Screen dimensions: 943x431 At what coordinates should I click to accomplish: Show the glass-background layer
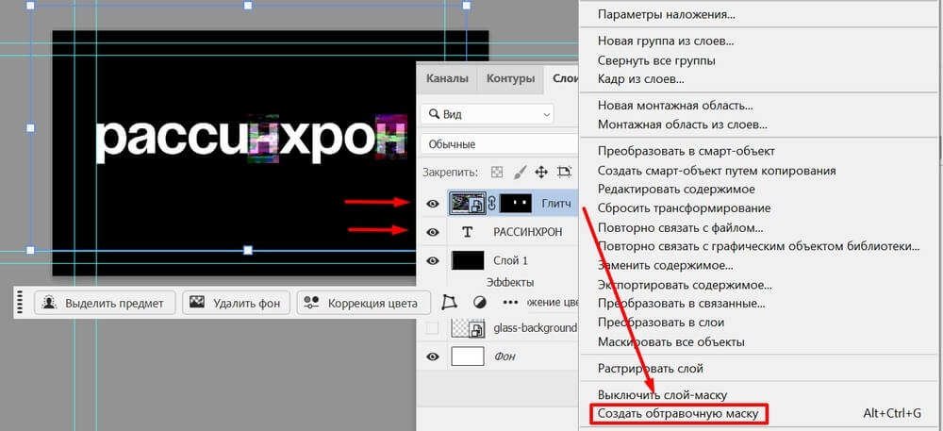pyautogui.click(x=433, y=327)
